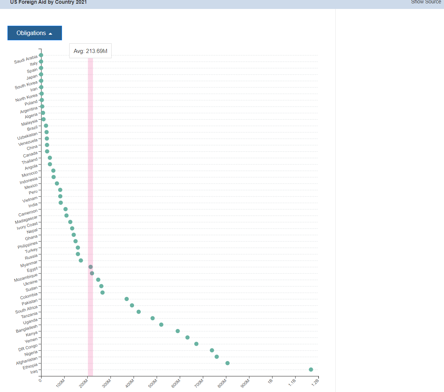
Task: Click the 100M x-axis tick label
Action: tap(60, 383)
